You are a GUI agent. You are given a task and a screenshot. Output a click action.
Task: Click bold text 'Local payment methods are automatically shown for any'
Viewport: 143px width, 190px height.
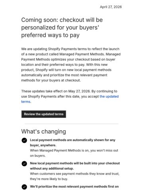pyautogui.click(x=73, y=140)
